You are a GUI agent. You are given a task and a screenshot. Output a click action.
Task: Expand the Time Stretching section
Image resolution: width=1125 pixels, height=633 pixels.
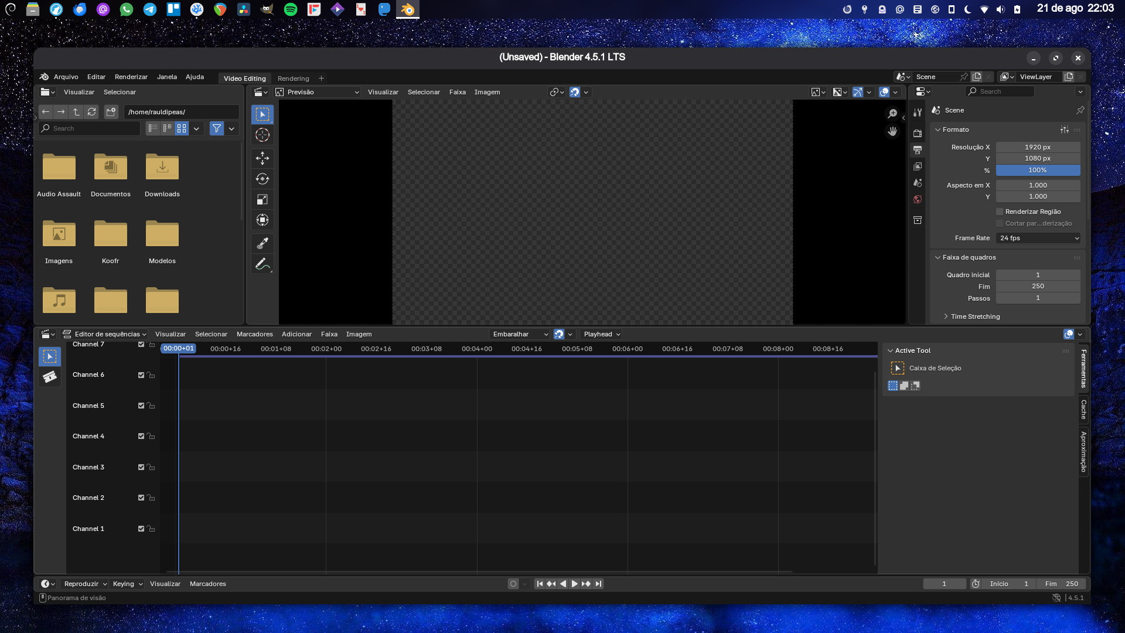point(975,316)
